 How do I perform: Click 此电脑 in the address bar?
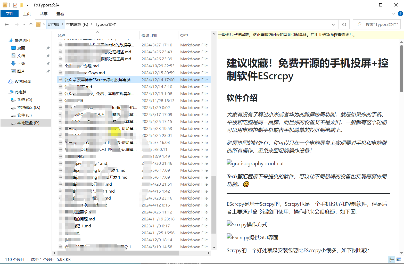(53, 24)
